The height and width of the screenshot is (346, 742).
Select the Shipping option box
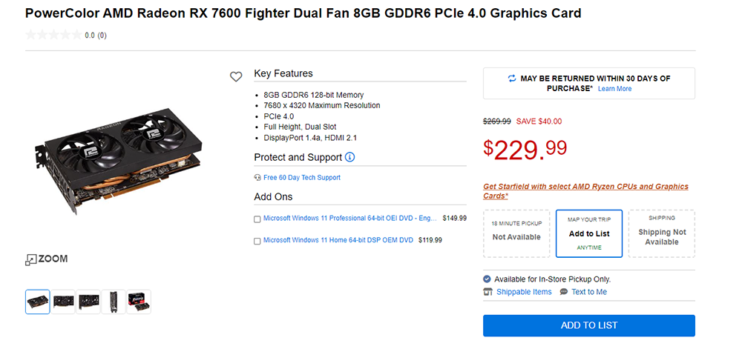(x=661, y=233)
